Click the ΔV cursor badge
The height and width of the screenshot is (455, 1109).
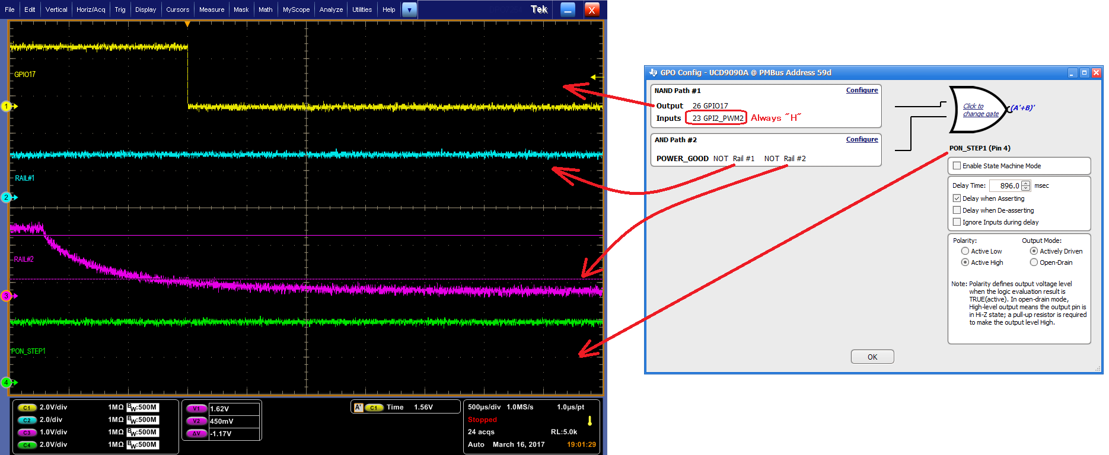tap(196, 434)
